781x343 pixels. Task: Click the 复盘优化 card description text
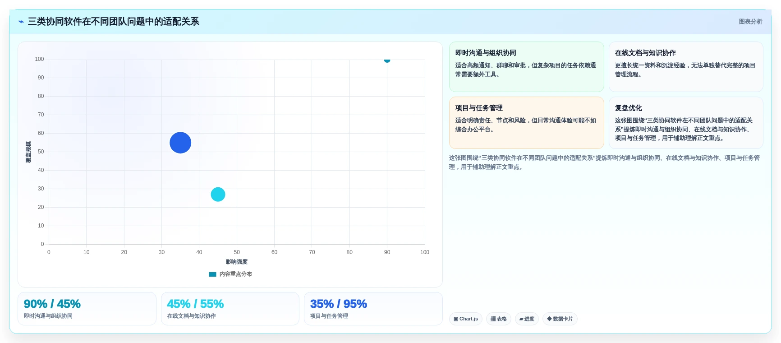(x=684, y=130)
